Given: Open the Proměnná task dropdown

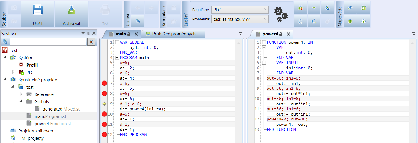Looking at the screenshot, I should click(x=240, y=19).
